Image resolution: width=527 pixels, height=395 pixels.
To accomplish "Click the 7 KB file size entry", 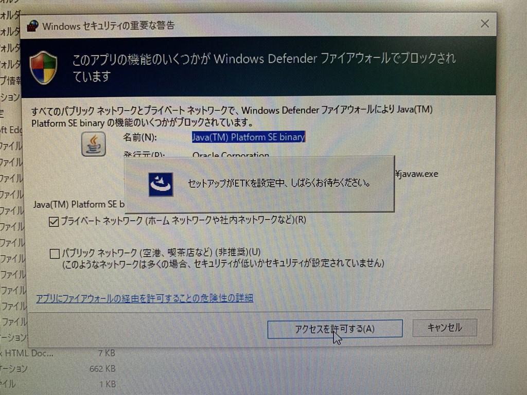I will 107,353.
